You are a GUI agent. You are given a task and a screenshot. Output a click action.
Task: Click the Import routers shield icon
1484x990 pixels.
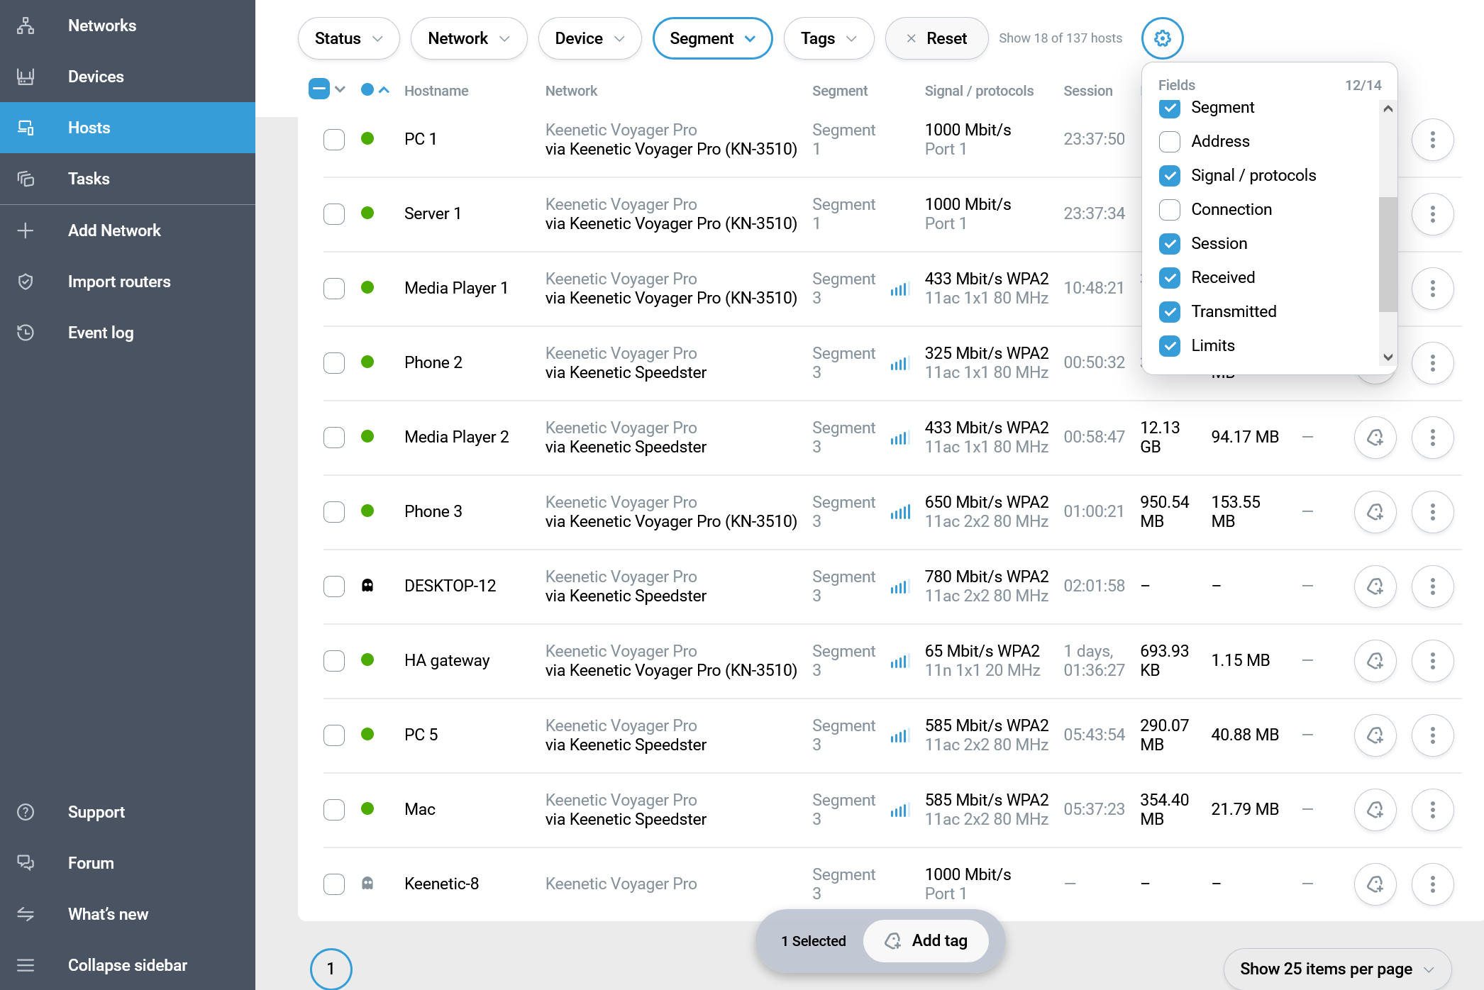26,282
